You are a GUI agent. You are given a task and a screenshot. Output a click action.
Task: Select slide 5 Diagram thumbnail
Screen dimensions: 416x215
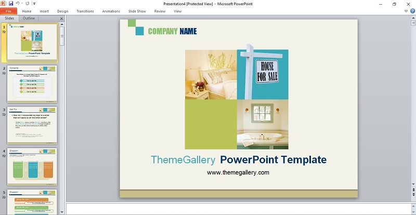[x=32, y=202]
